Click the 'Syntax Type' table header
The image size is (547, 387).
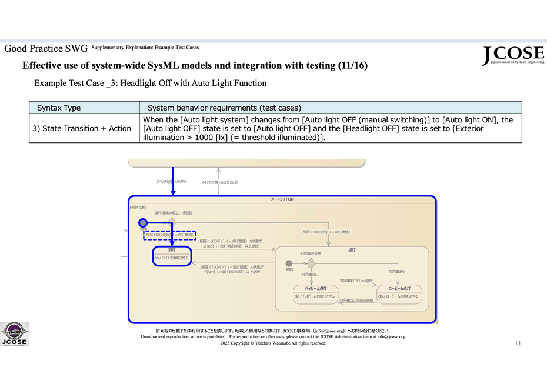(x=59, y=108)
